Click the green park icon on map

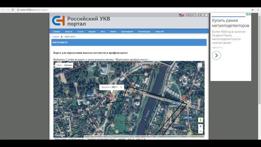click(190, 133)
